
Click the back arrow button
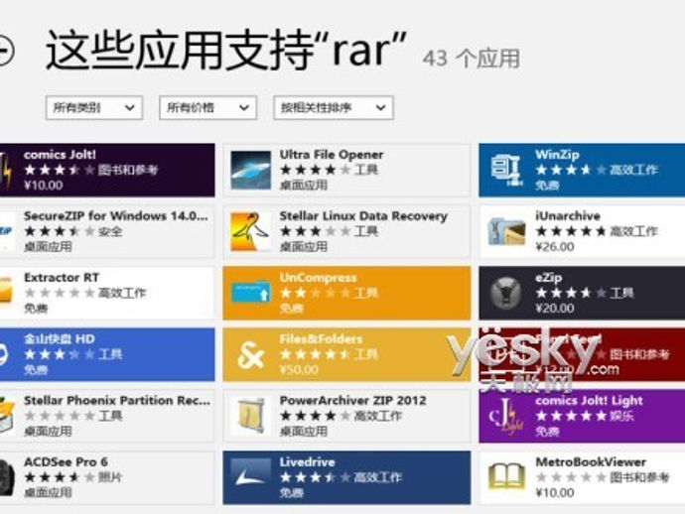pyautogui.click(x=5, y=51)
